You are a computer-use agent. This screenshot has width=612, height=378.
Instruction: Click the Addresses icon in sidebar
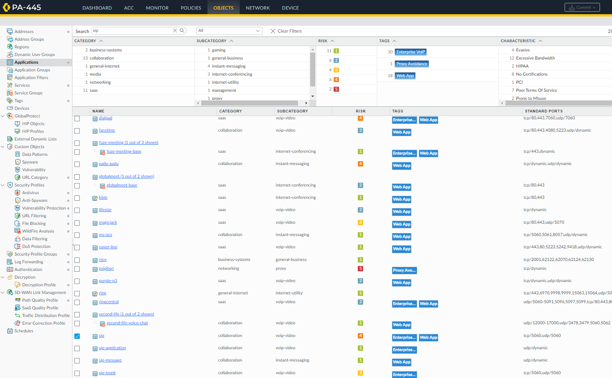click(10, 31)
